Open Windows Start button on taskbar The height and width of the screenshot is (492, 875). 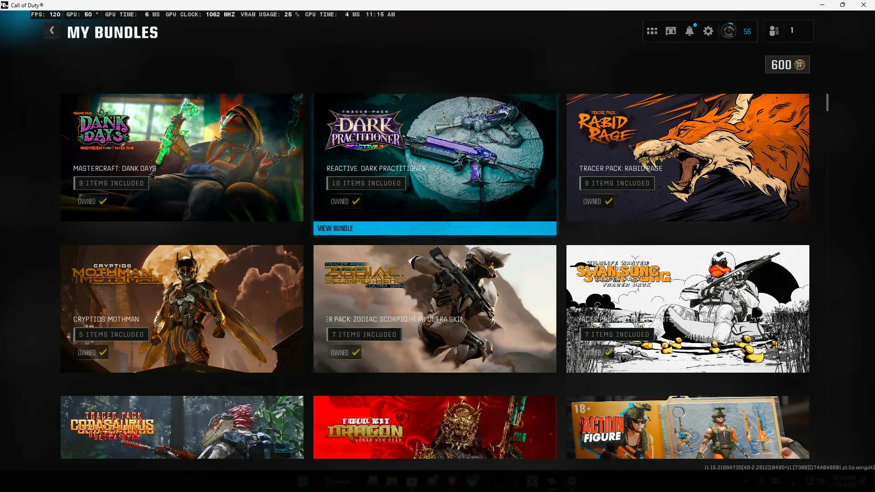(303, 481)
